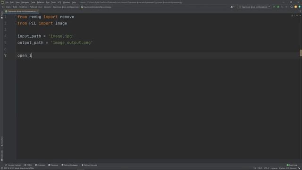This screenshot has height=170, width=302.
Task: Click the 'image_output.png' string on line 5
Action: [x=72, y=42]
